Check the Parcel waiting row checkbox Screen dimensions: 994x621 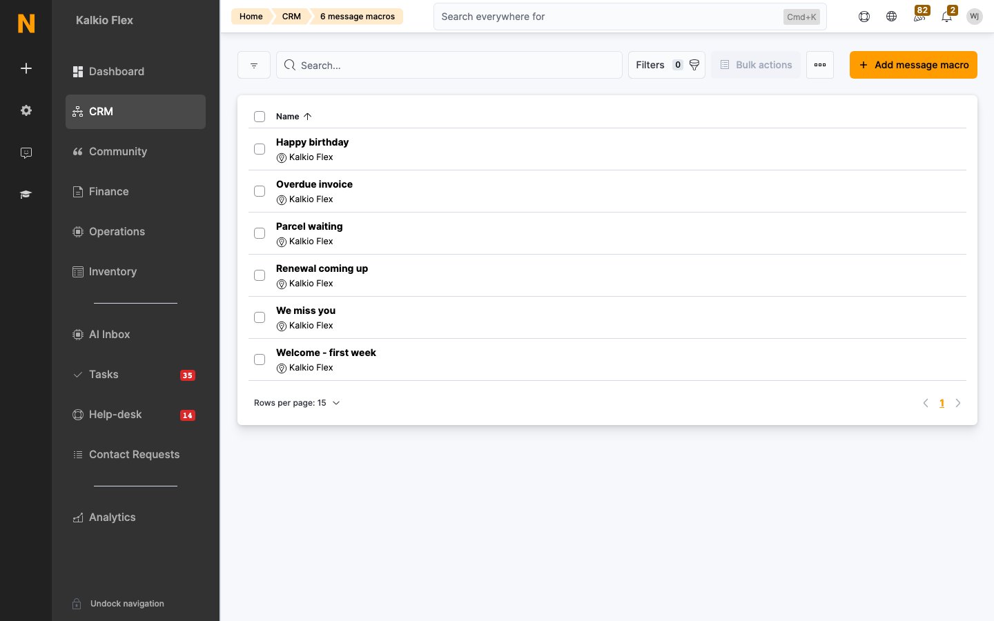click(260, 233)
